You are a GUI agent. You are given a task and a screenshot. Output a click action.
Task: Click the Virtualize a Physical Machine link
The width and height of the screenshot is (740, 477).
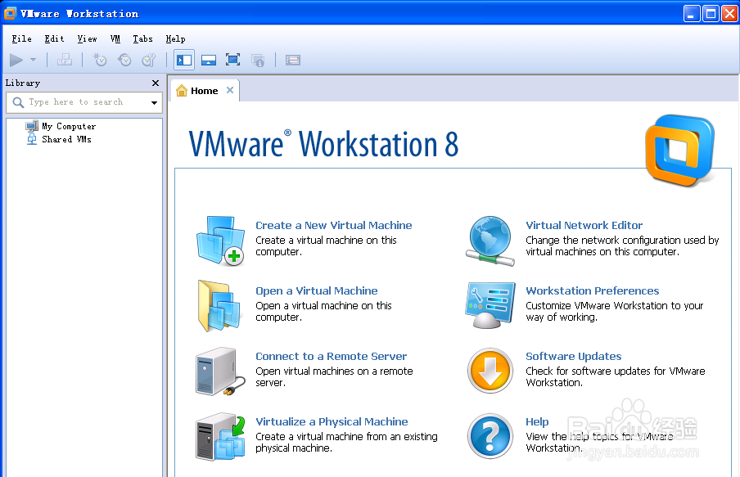pyautogui.click(x=332, y=421)
